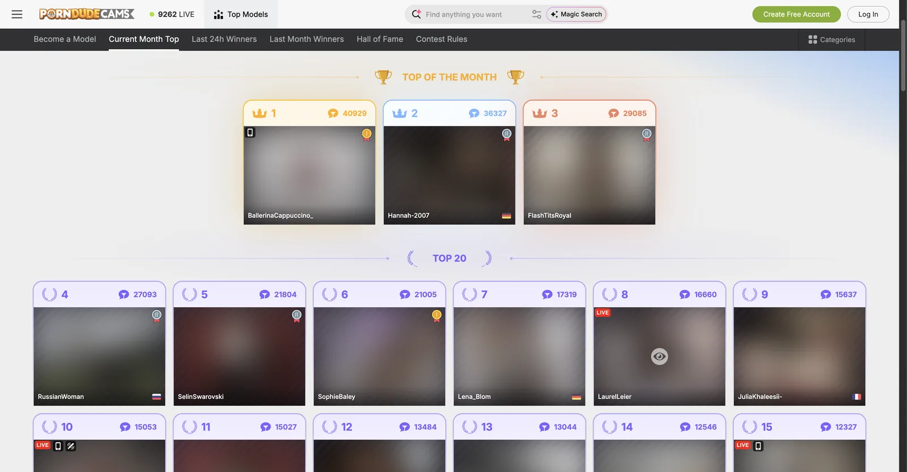Viewport: 907px width, 472px height.
Task: Click medal badge on RussianWoman card
Action: point(157,316)
